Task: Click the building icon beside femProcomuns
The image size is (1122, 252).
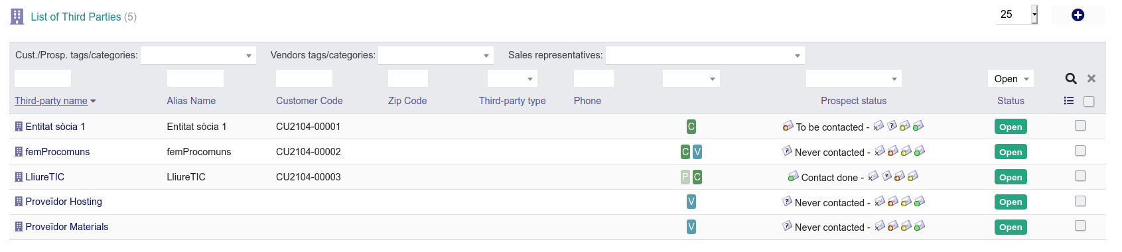Action: click(19, 152)
